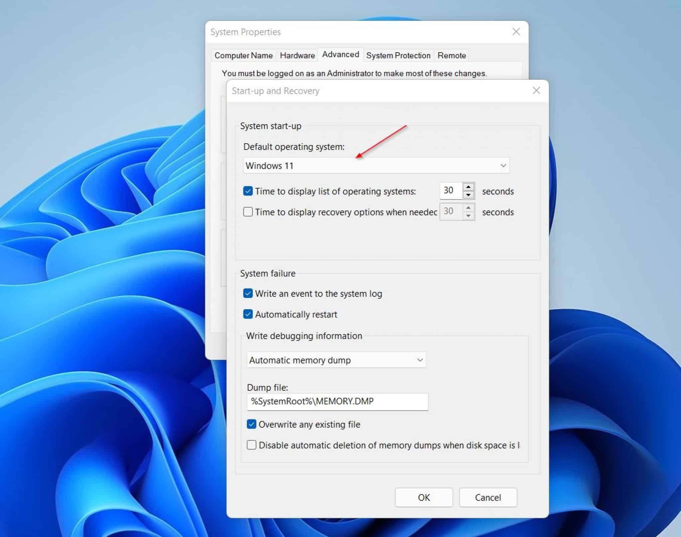The width and height of the screenshot is (681, 537).
Task: Dismiss the dialog with Cancel
Action: pyautogui.click(x=488, y=497)
